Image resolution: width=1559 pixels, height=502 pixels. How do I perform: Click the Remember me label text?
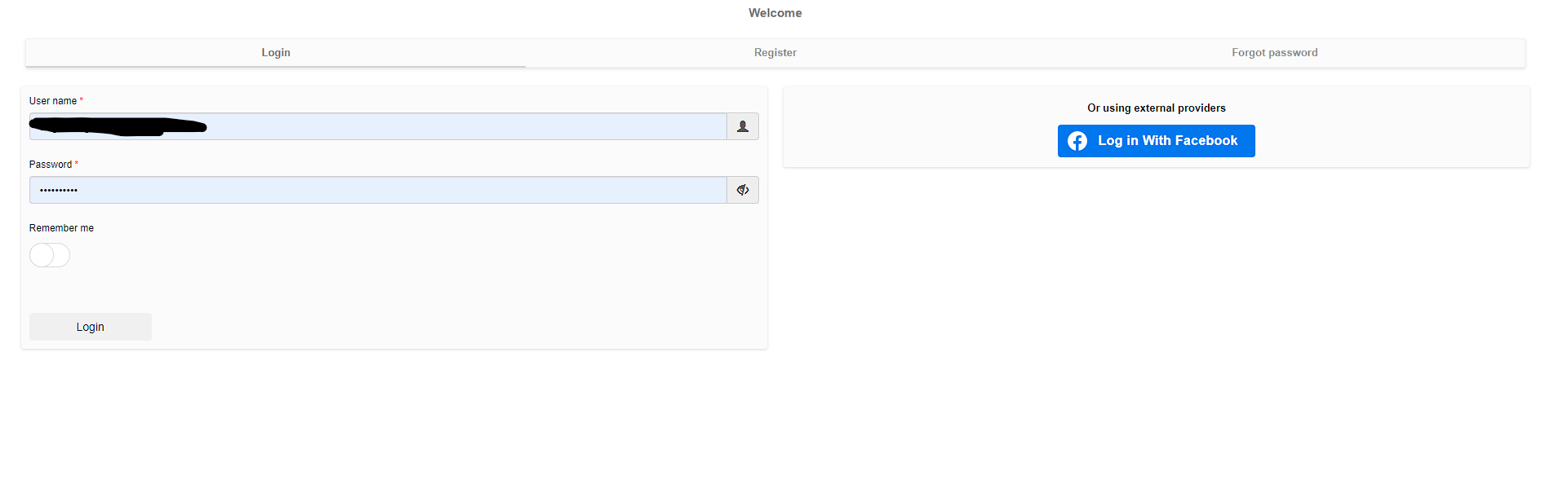[x=61, y=228]
